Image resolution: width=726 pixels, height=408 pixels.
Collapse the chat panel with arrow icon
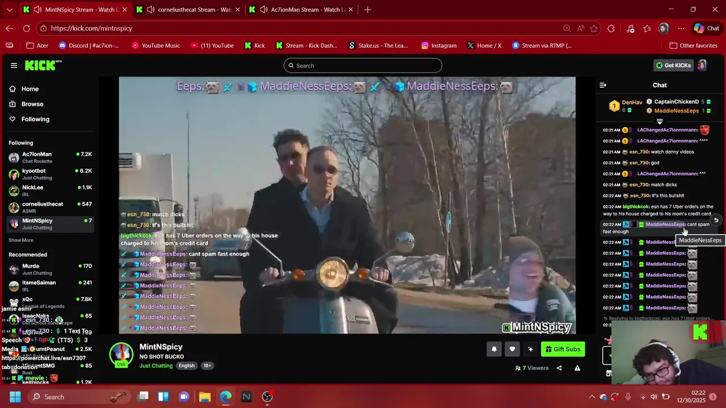(603, 85)
